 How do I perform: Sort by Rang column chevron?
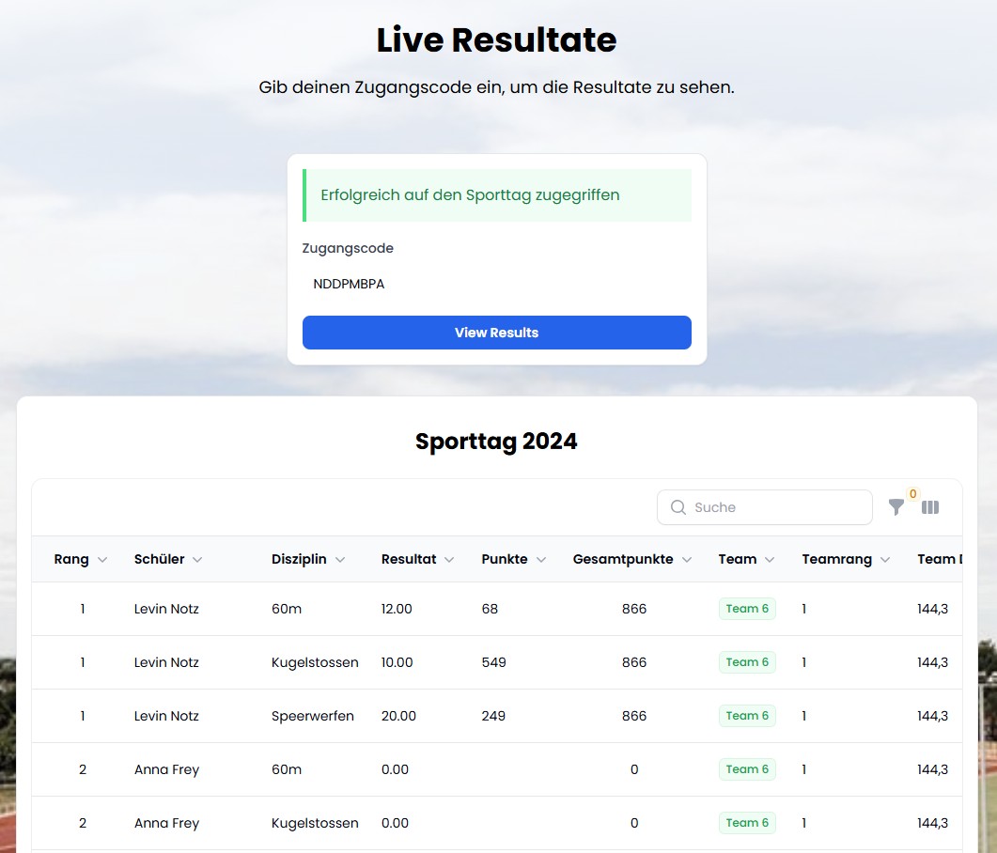(102, 560)
